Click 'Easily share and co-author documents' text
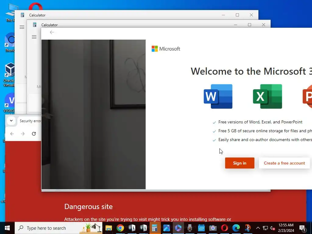The width and height of the screenshot is (312, 234). (265, 140)
